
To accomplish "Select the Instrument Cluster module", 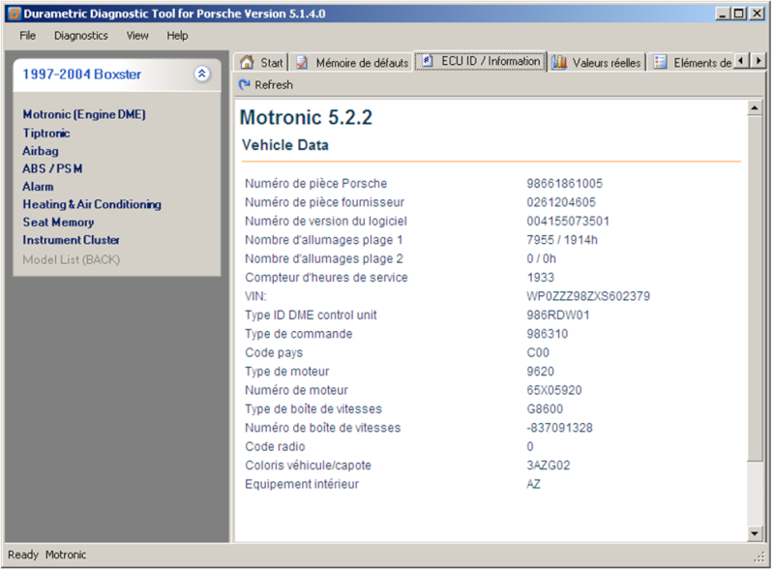I will coord(71,240).
